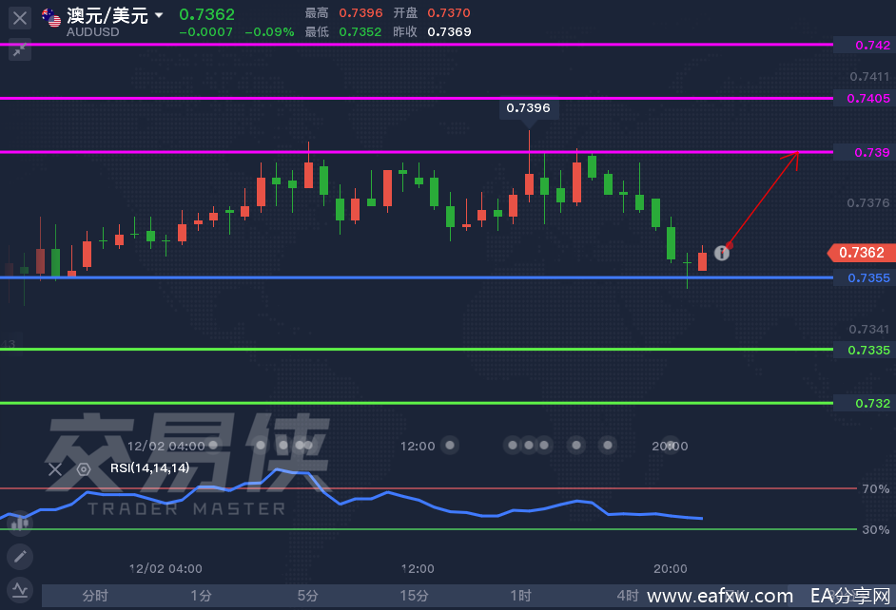Click the RSI(14,14,14) indicator label
The width and height of the screenshot is (896, 610).
[149, 468]
